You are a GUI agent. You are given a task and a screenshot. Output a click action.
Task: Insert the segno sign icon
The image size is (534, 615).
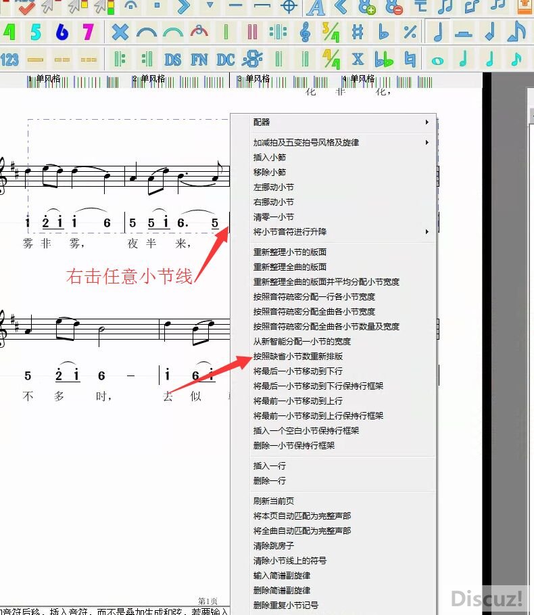[252, 60]
